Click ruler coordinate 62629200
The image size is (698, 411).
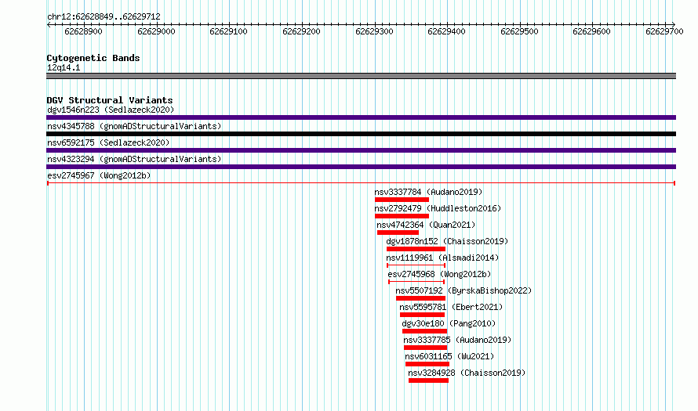pos(301,31)
